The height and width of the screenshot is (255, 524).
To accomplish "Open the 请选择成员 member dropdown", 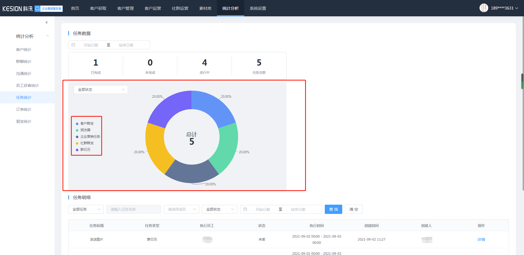I will click(x=181, y=209).
